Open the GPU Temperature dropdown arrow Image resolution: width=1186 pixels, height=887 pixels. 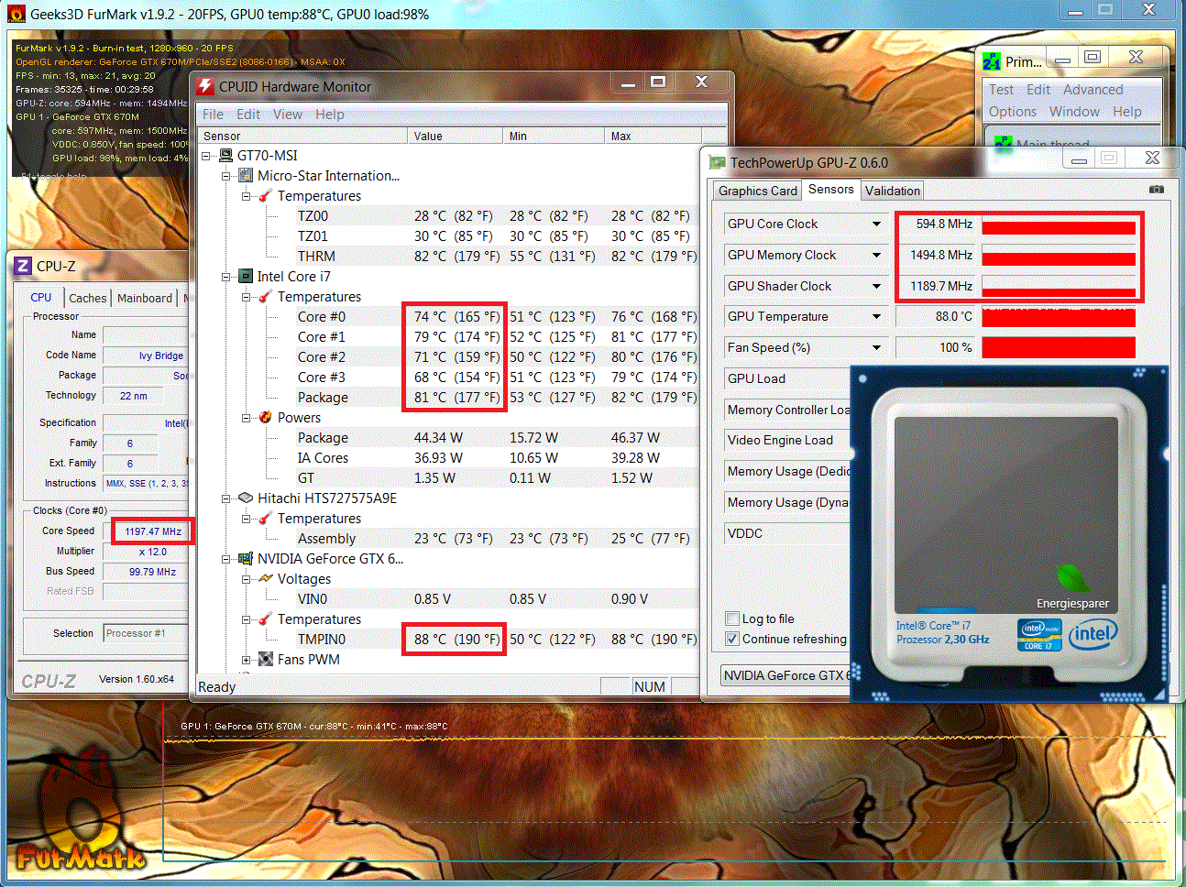tap(876, 317)
